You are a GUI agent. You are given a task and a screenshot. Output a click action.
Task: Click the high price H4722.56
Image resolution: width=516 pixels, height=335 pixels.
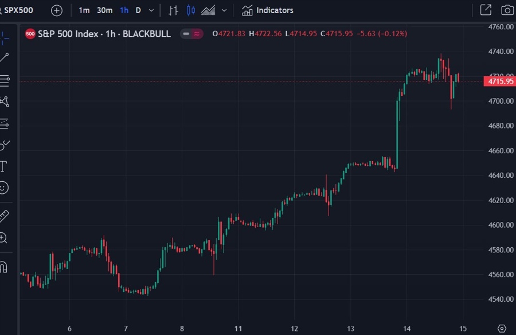click(265, 34)
